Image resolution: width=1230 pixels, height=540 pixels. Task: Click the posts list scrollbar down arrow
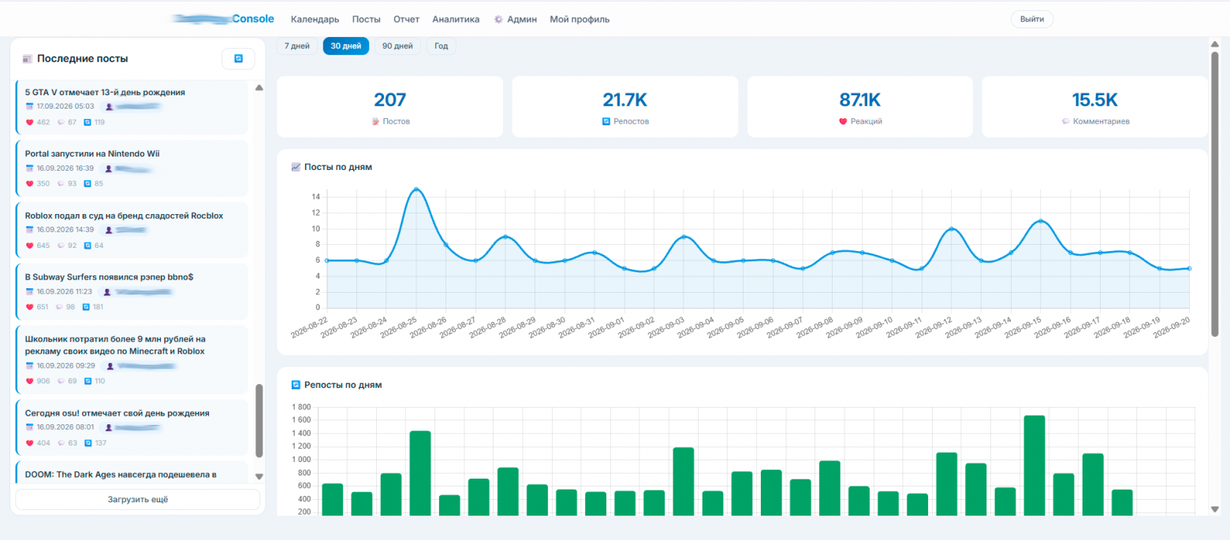259,476
